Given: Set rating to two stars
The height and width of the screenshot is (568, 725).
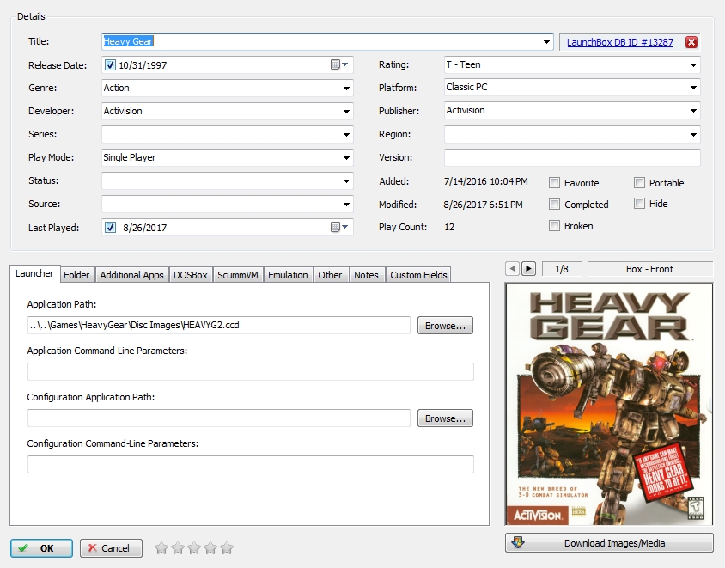Looking at the screenshot, I should (178, 548).
